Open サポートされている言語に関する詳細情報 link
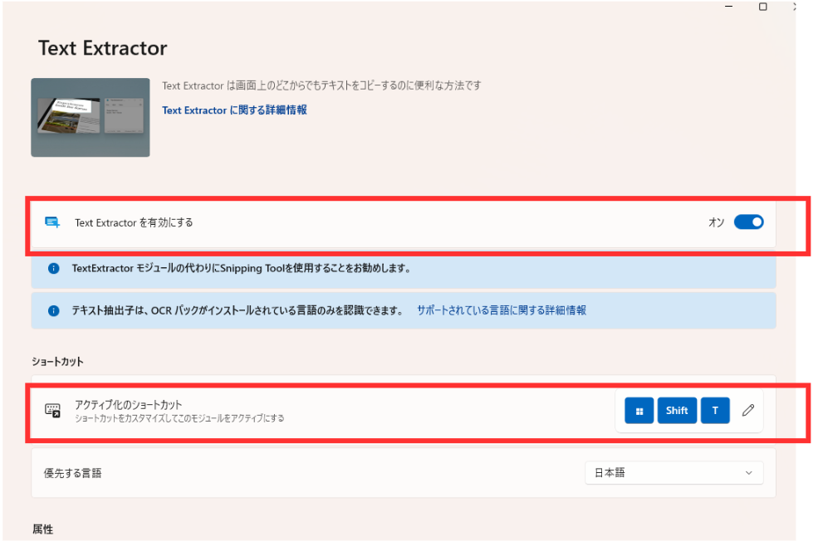Screen dimensions: 823x546 click(x=502, y=310)
